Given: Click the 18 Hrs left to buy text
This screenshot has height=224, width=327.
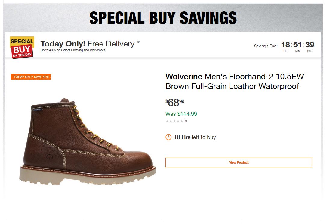Looking at the screenshot, I should 195,137.
